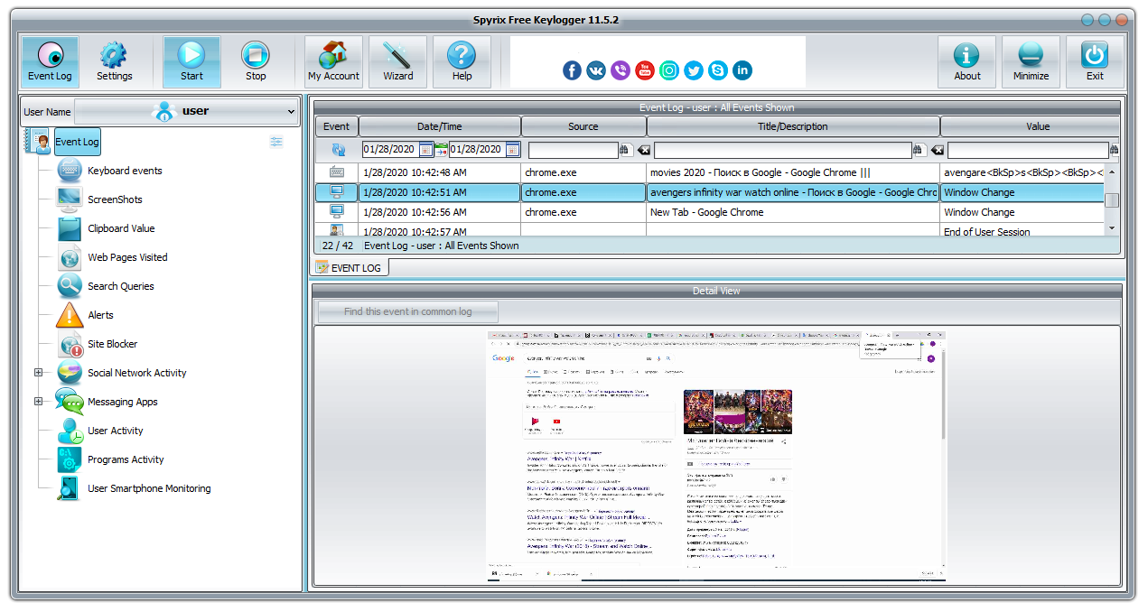Click the Title/Description filter input field
Viewport: 1148px width, 612px height.
pos(782,150)
